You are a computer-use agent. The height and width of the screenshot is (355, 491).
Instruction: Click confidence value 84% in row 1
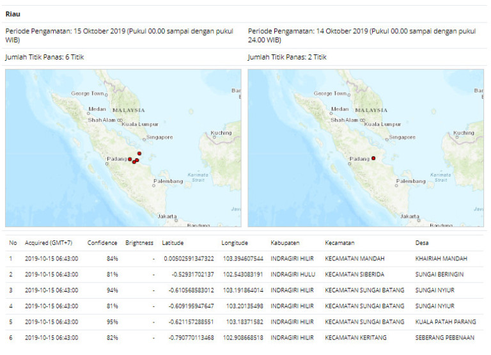[112, 259]
